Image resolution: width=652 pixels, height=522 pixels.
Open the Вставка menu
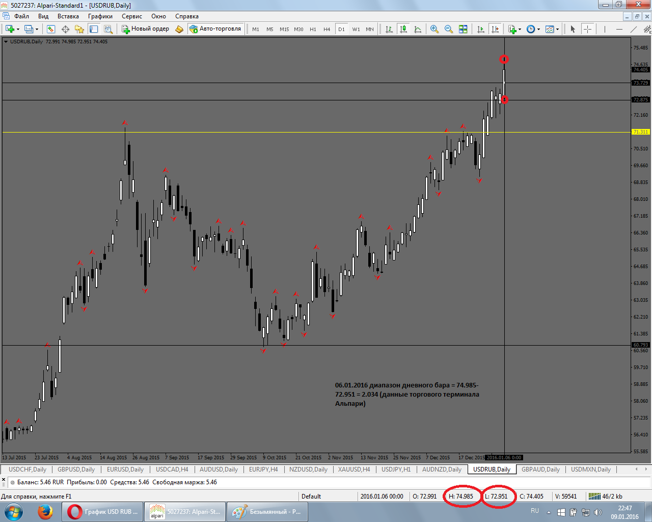pos(68,16)
